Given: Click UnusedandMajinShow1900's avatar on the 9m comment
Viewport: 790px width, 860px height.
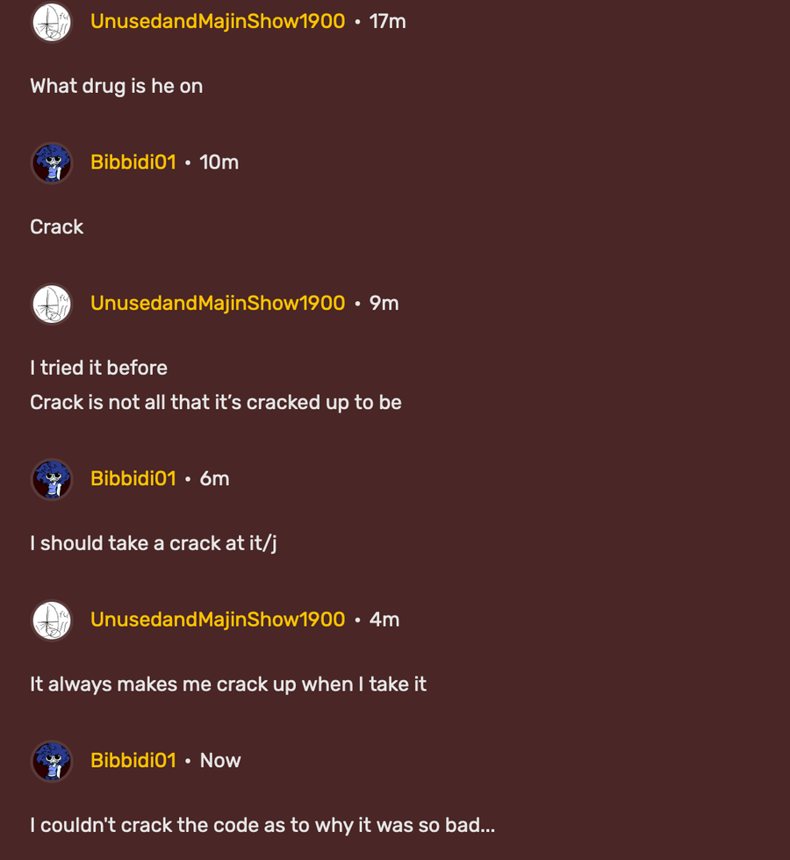Looking at the screenshot, I should pos(52,305).
